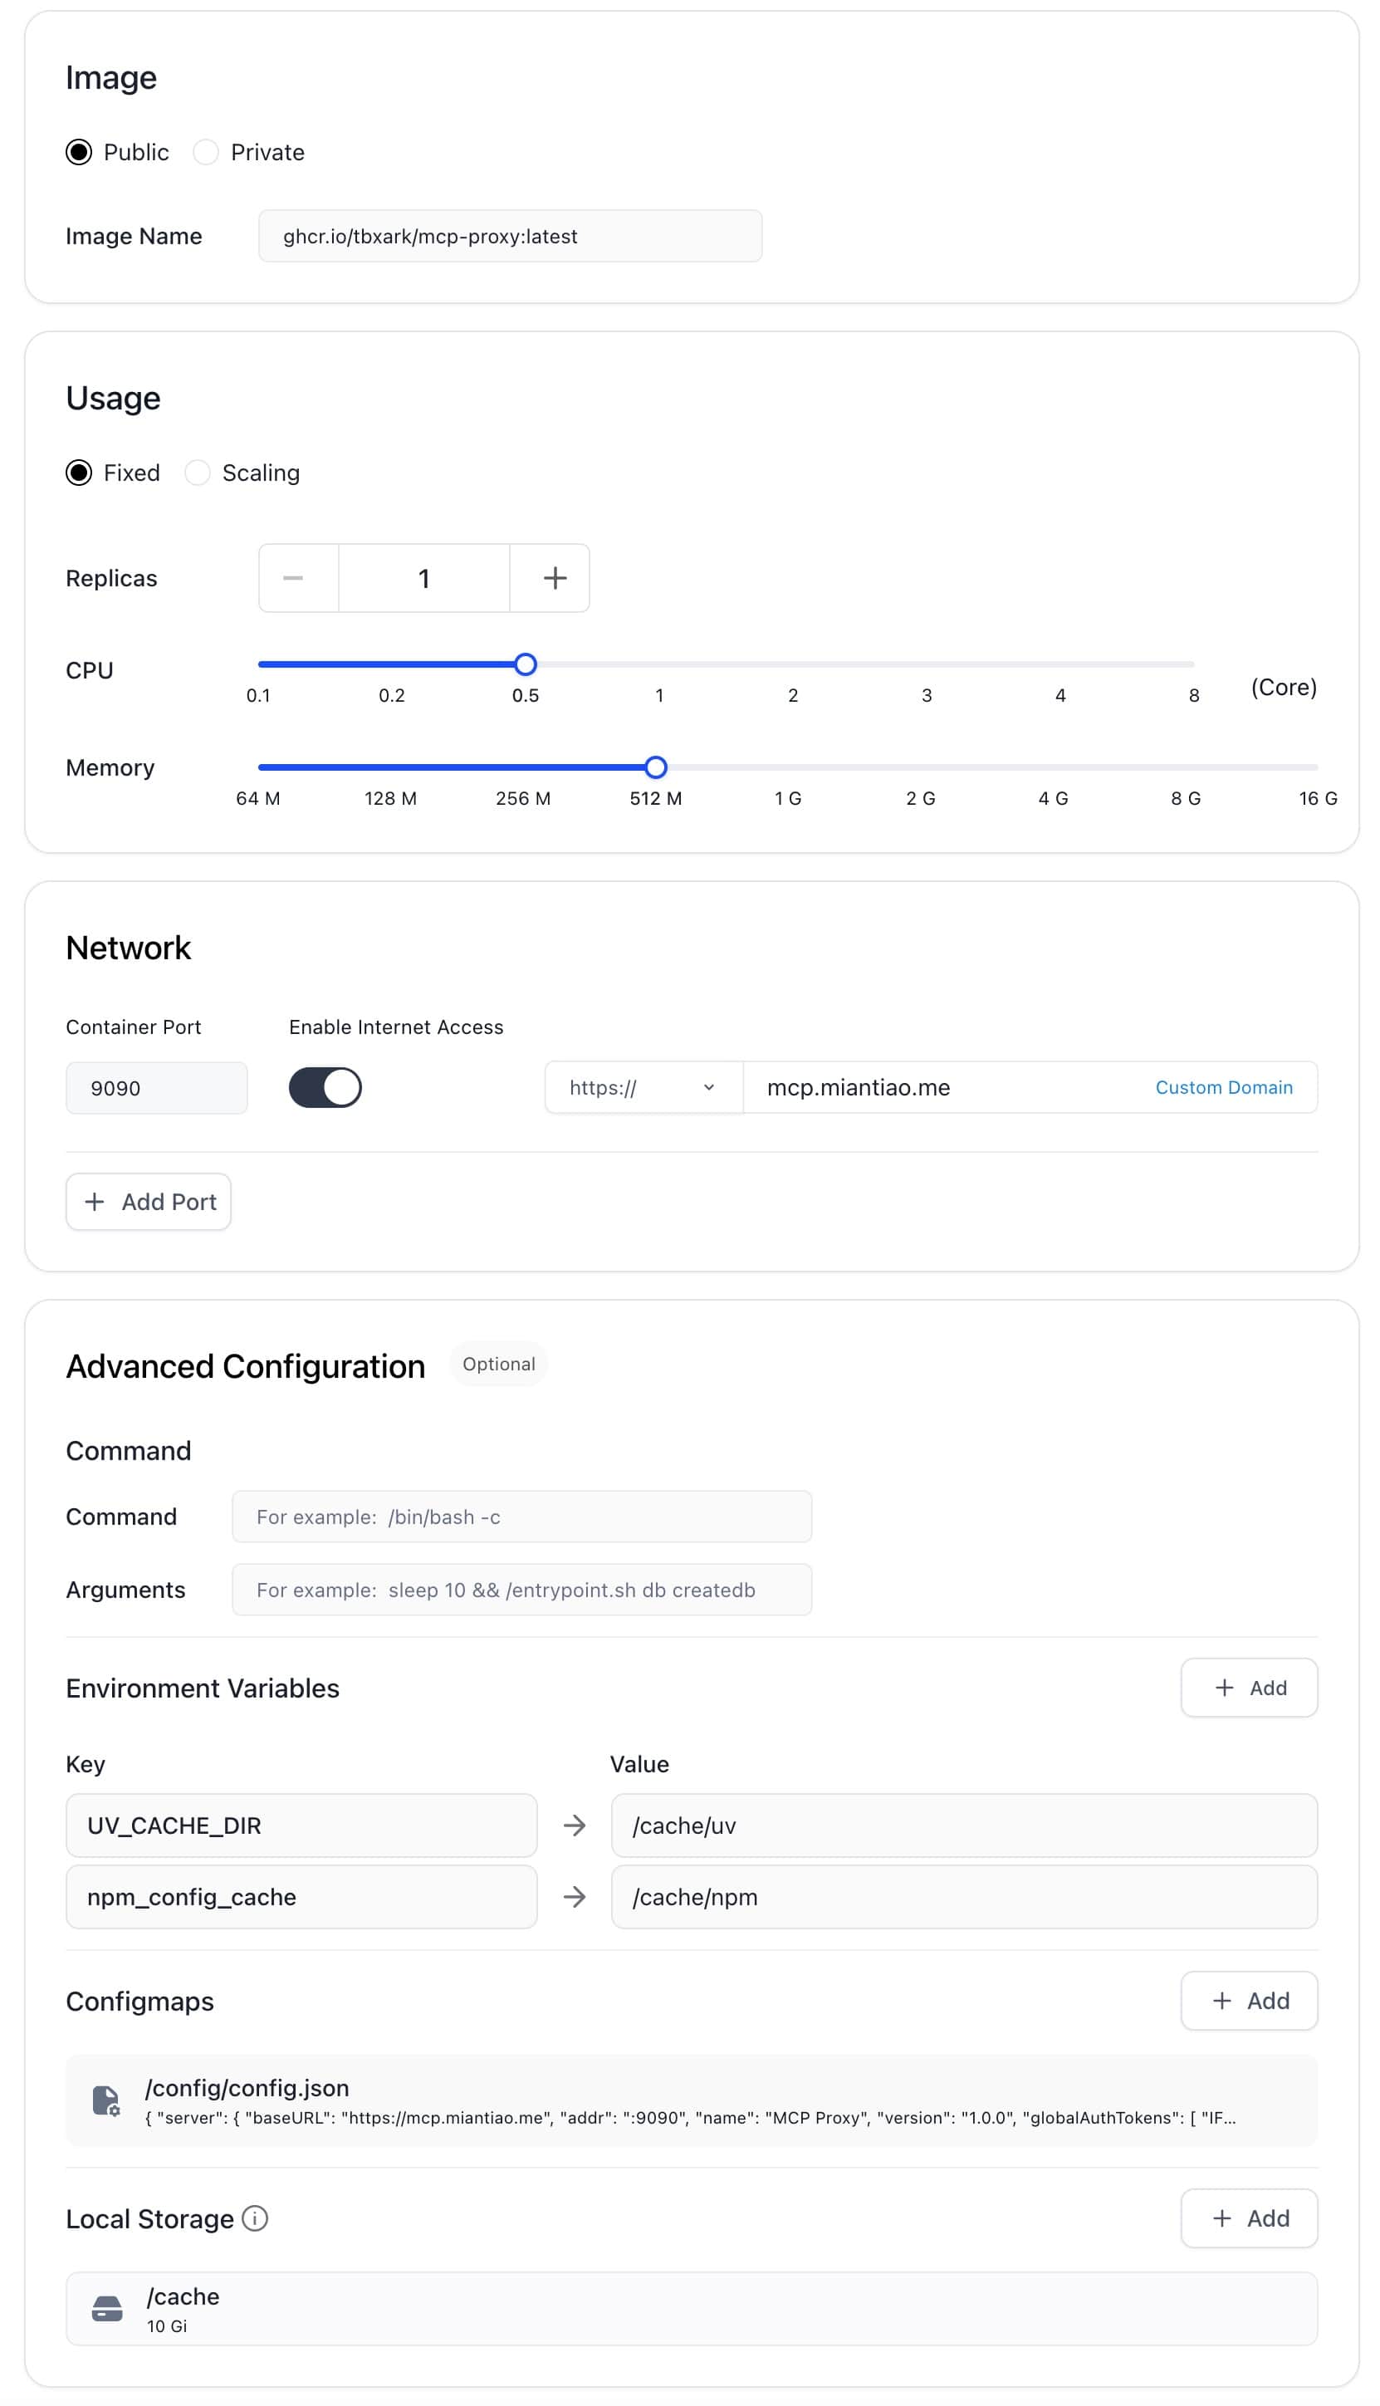This screenshot has width=1380, height=2406.
Task: Click the arrow icon beside npm_config_cache
Action: click(x=575, y=1897)
